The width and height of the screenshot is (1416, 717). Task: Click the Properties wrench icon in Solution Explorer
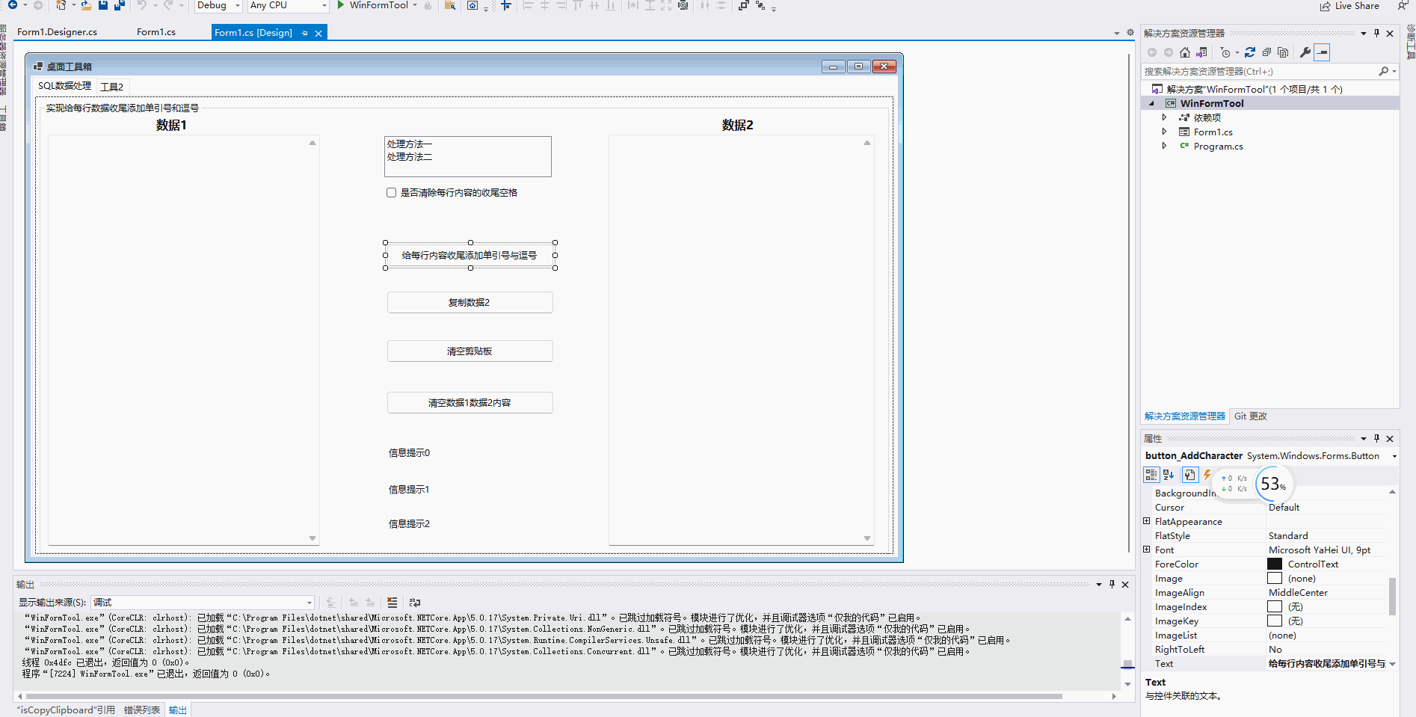(x=1305, y=52)
